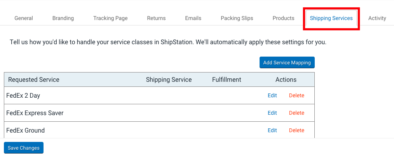Open the Packing Slips tab
The image size is (394, 157).
(237, 18)
